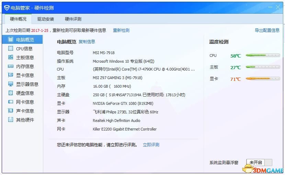Click the 27℃ motherboard temperature value
This screenshot has width=285, height=175.
coord(236,67)
